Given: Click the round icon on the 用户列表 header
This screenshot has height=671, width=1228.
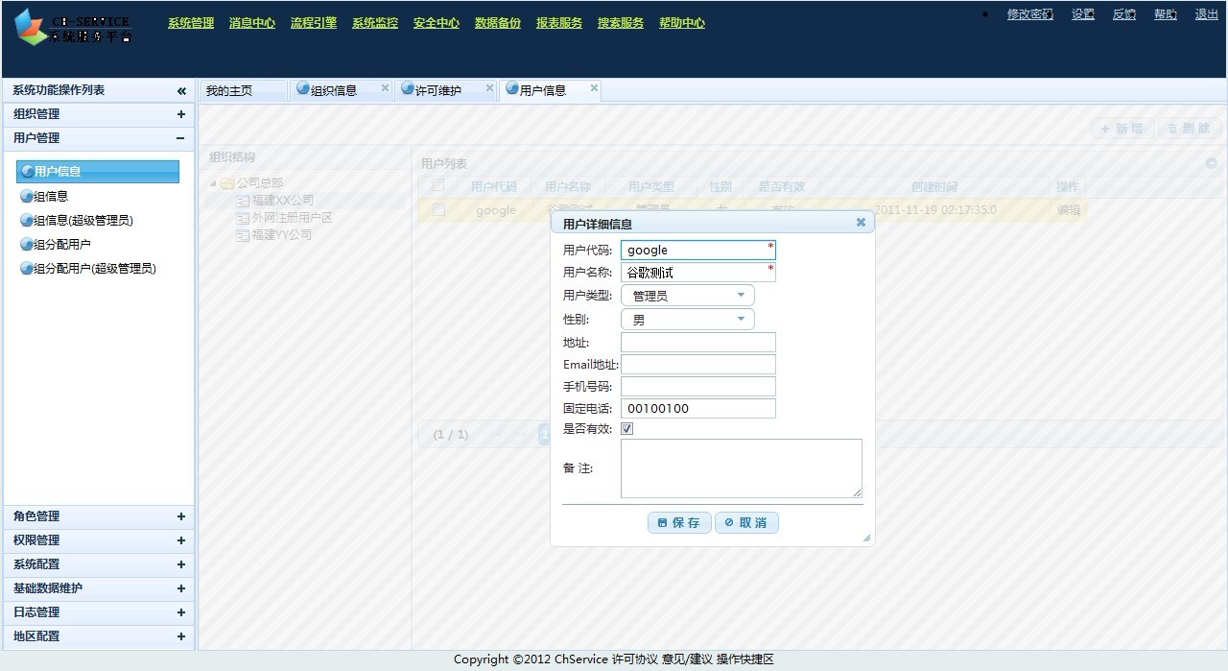Looking at the screenshot, I should [x=1211, y=163].
